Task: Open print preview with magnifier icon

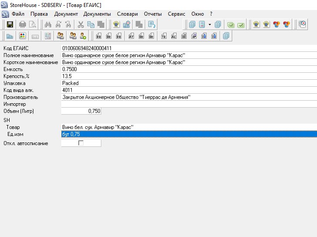Action: coord(32,24)
